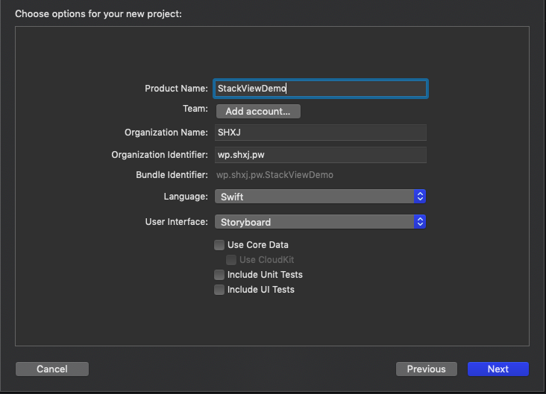This screenshot has width=546, height=394.
Task: Click the blue arrows on Language popup
Action: pyautogui.click(x=420, y=197)
